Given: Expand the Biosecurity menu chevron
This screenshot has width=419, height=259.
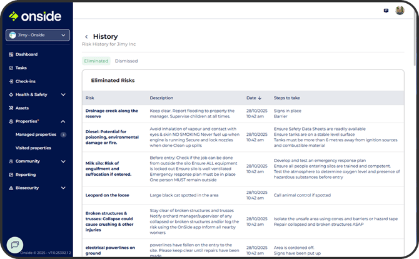Looking at the screenshot, I should click(63, 188).
